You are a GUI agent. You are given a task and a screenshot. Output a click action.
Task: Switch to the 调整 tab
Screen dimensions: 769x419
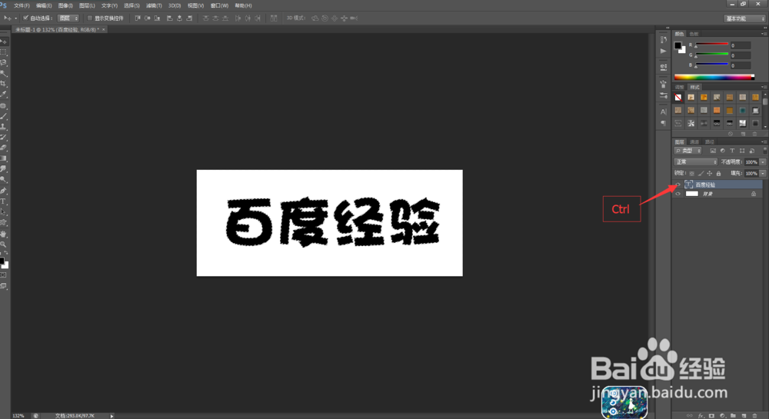[679, 87]
